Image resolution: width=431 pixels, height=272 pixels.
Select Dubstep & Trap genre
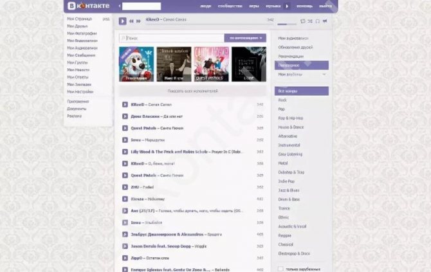291,172
